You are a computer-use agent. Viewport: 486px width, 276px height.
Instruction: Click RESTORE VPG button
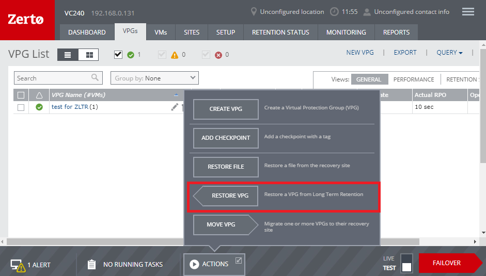(x=226, y=196)
